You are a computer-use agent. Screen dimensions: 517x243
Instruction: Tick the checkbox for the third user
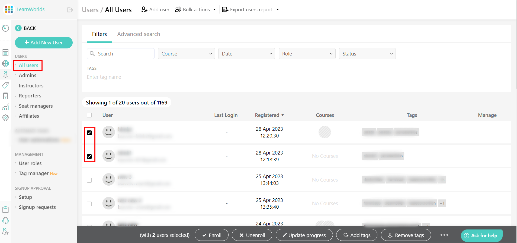coord(89,180)
